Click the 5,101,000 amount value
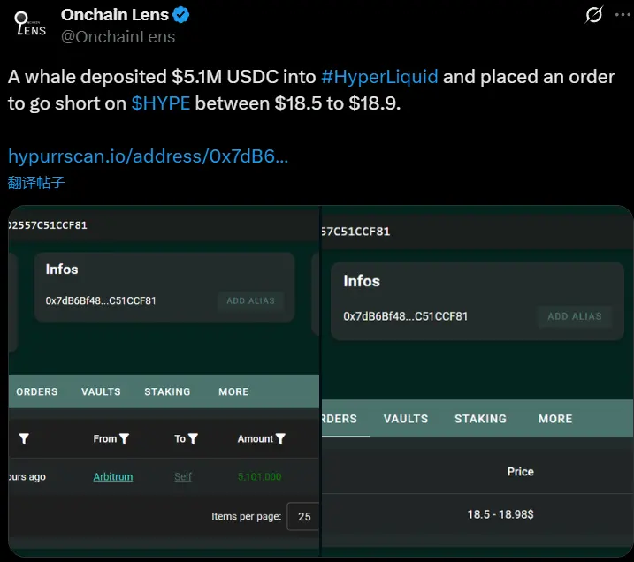The width and height of the screenshot is (634, 562). pyautogui.click(x=259, y=477)
